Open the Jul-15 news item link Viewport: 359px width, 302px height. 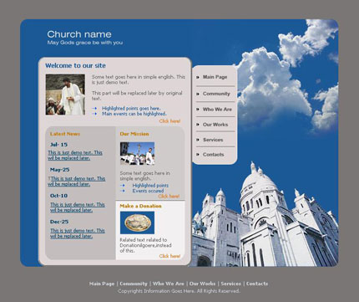coord(75,156)
